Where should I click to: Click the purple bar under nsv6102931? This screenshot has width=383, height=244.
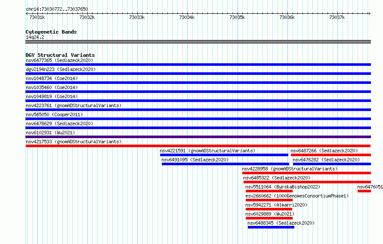click(x=198, y=137)
